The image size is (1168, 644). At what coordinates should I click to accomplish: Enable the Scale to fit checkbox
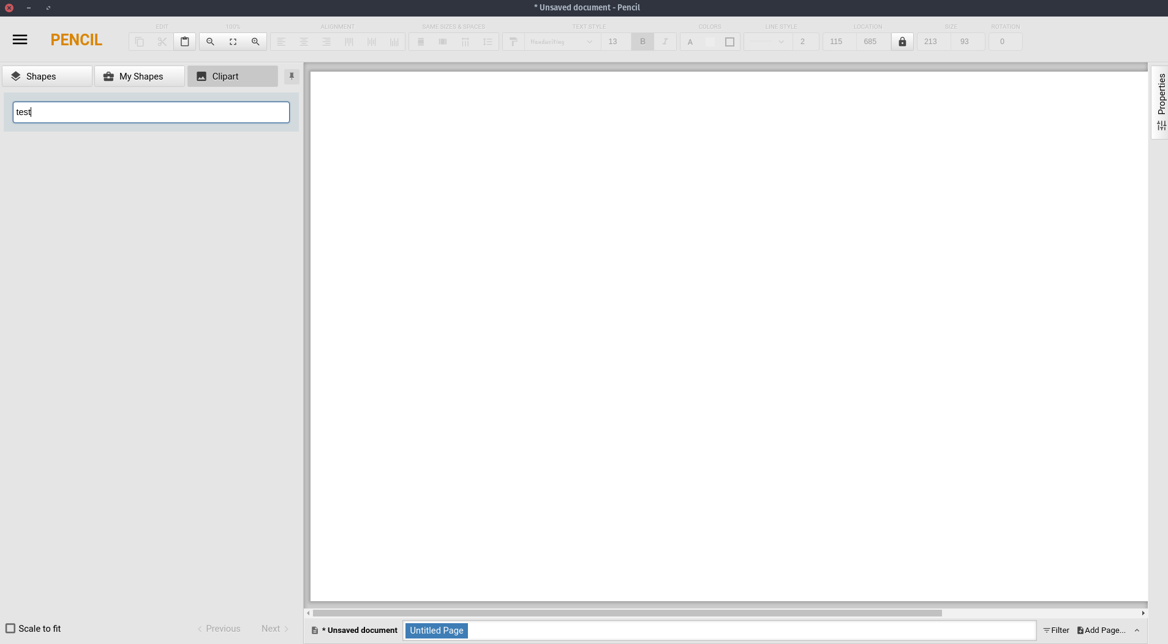point(10,628)
